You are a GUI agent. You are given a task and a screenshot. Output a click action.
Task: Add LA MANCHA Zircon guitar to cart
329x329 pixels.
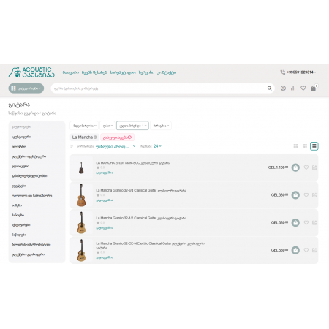tap(295, 167)
